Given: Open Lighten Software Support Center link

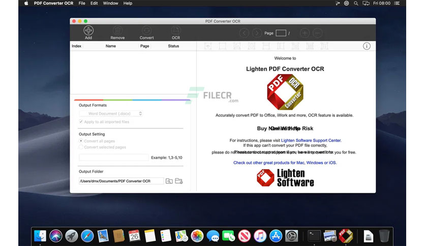Looking at the screenshot, I should [x=311, y=140].
